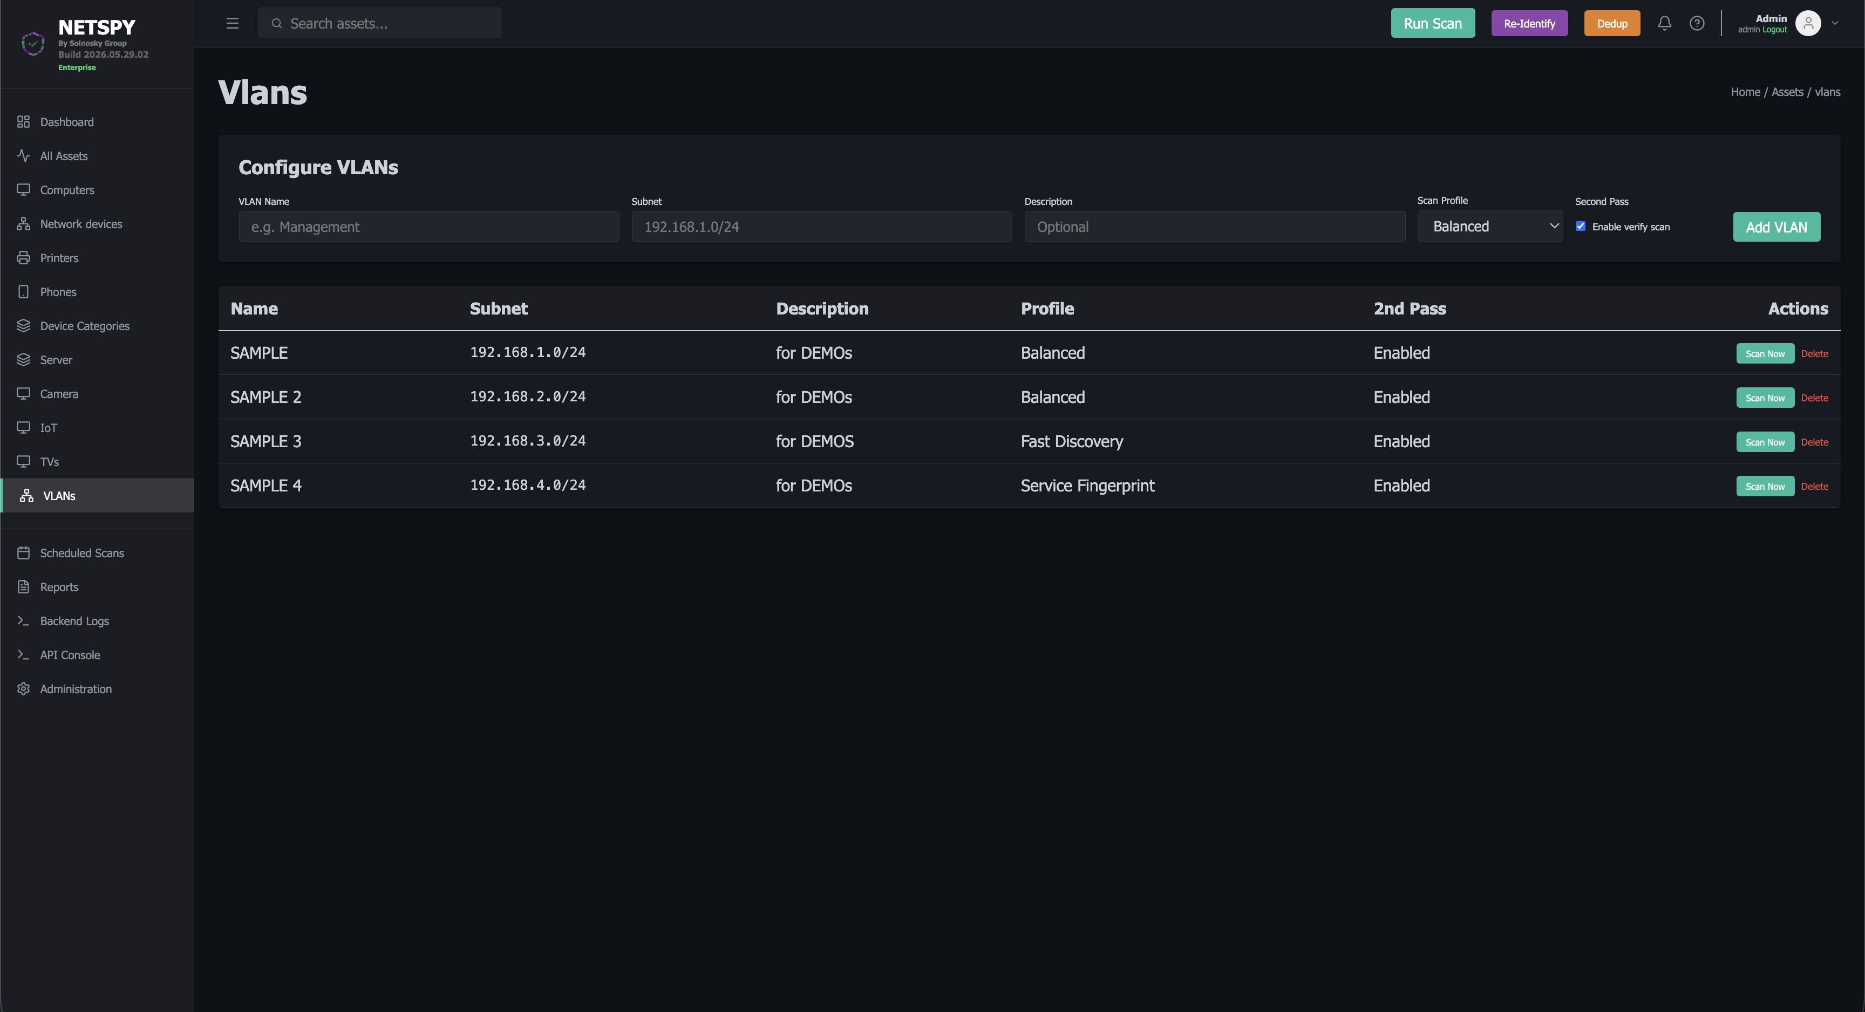
Task: Click the TVs monitor icon
Action: point(23,462)
